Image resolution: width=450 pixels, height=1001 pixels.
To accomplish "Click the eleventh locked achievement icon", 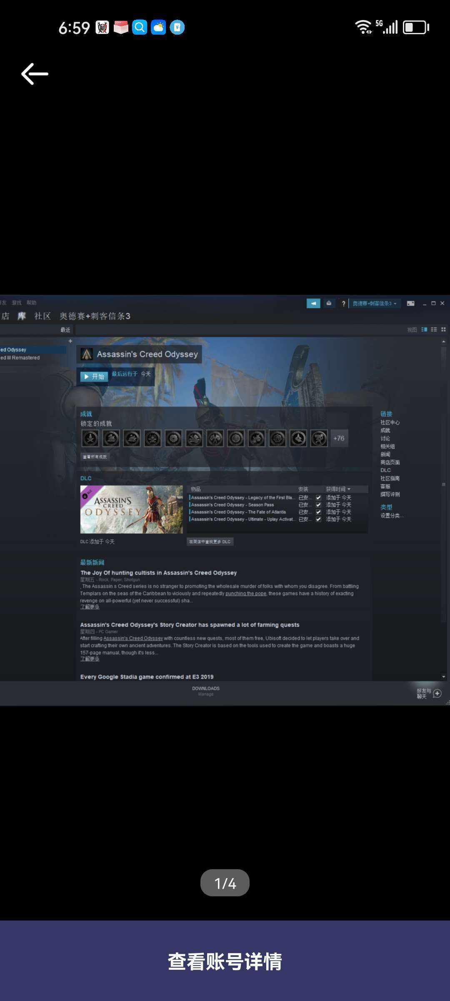I will 299,438.
